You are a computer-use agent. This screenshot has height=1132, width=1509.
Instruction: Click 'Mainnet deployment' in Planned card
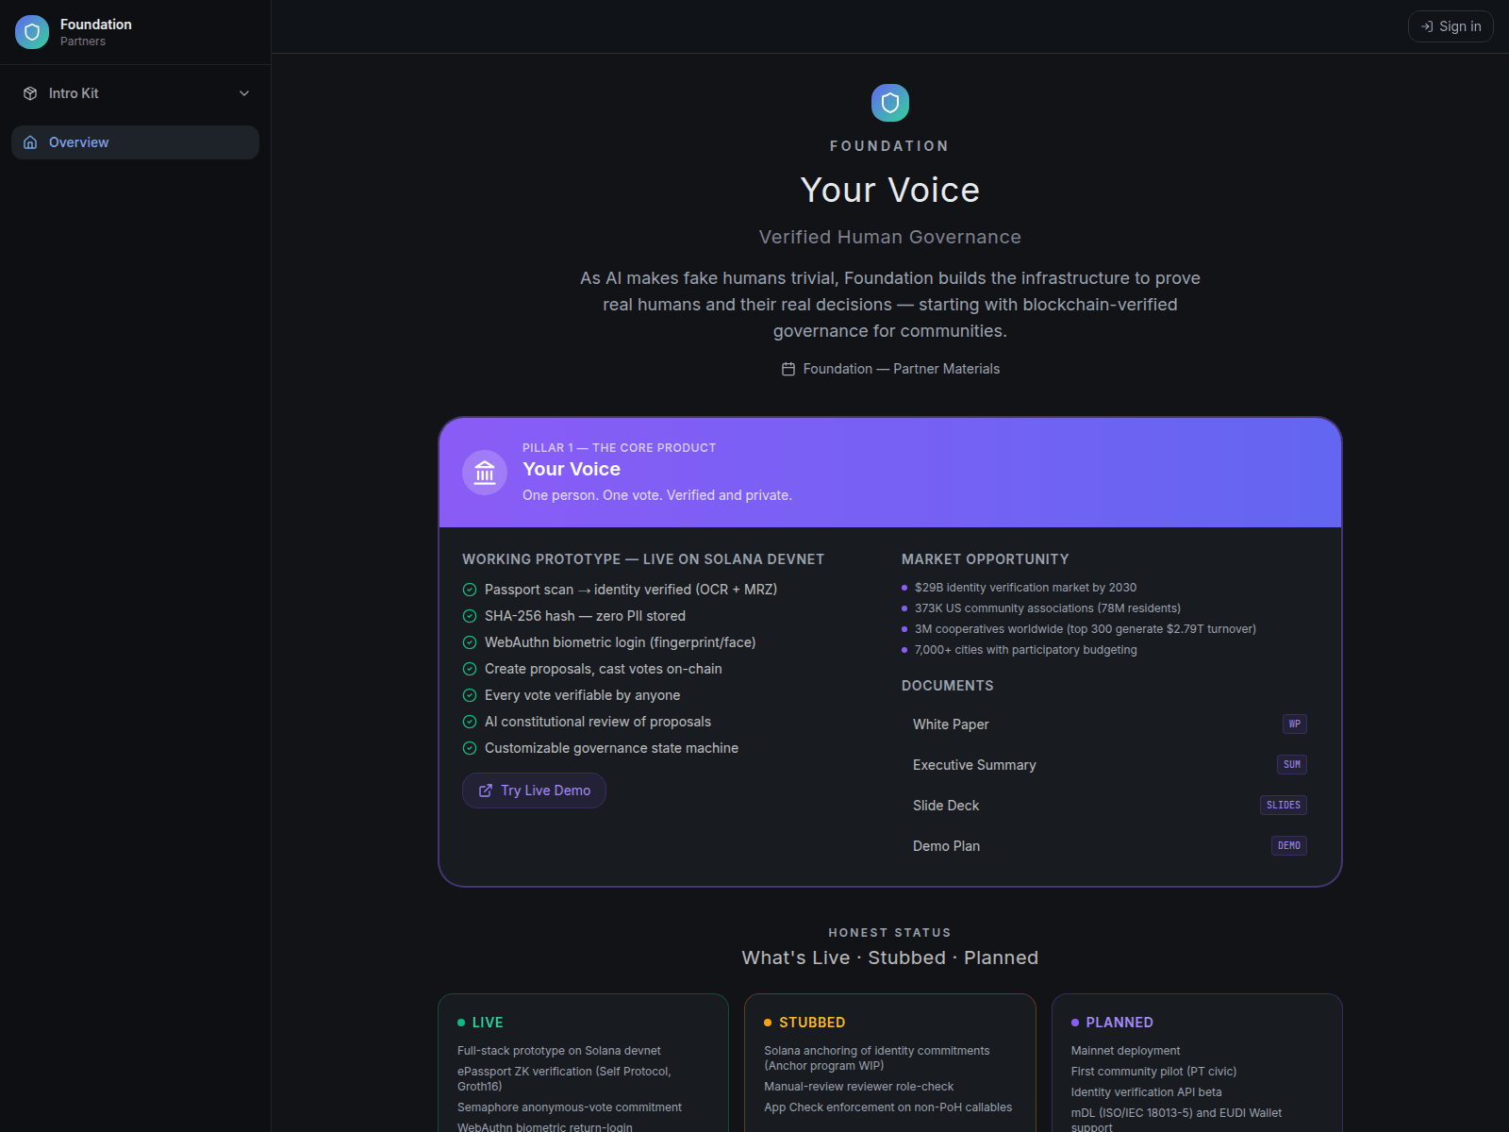(1125, 1051)
